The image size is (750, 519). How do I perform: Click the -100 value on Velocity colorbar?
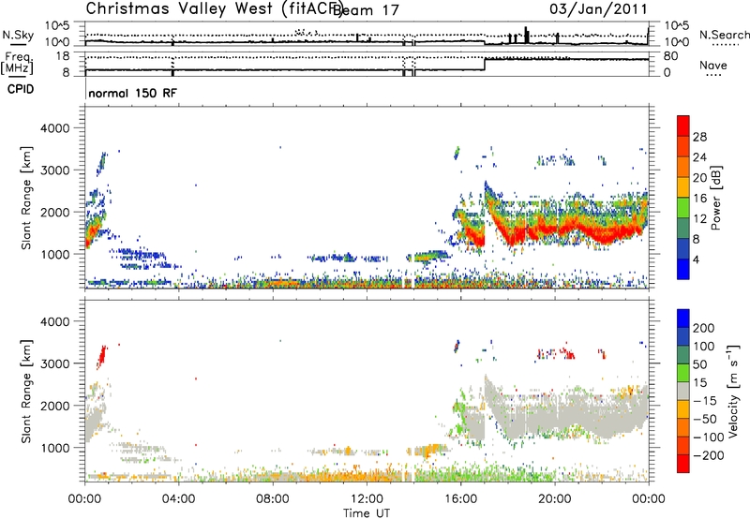tap(708, 437)
